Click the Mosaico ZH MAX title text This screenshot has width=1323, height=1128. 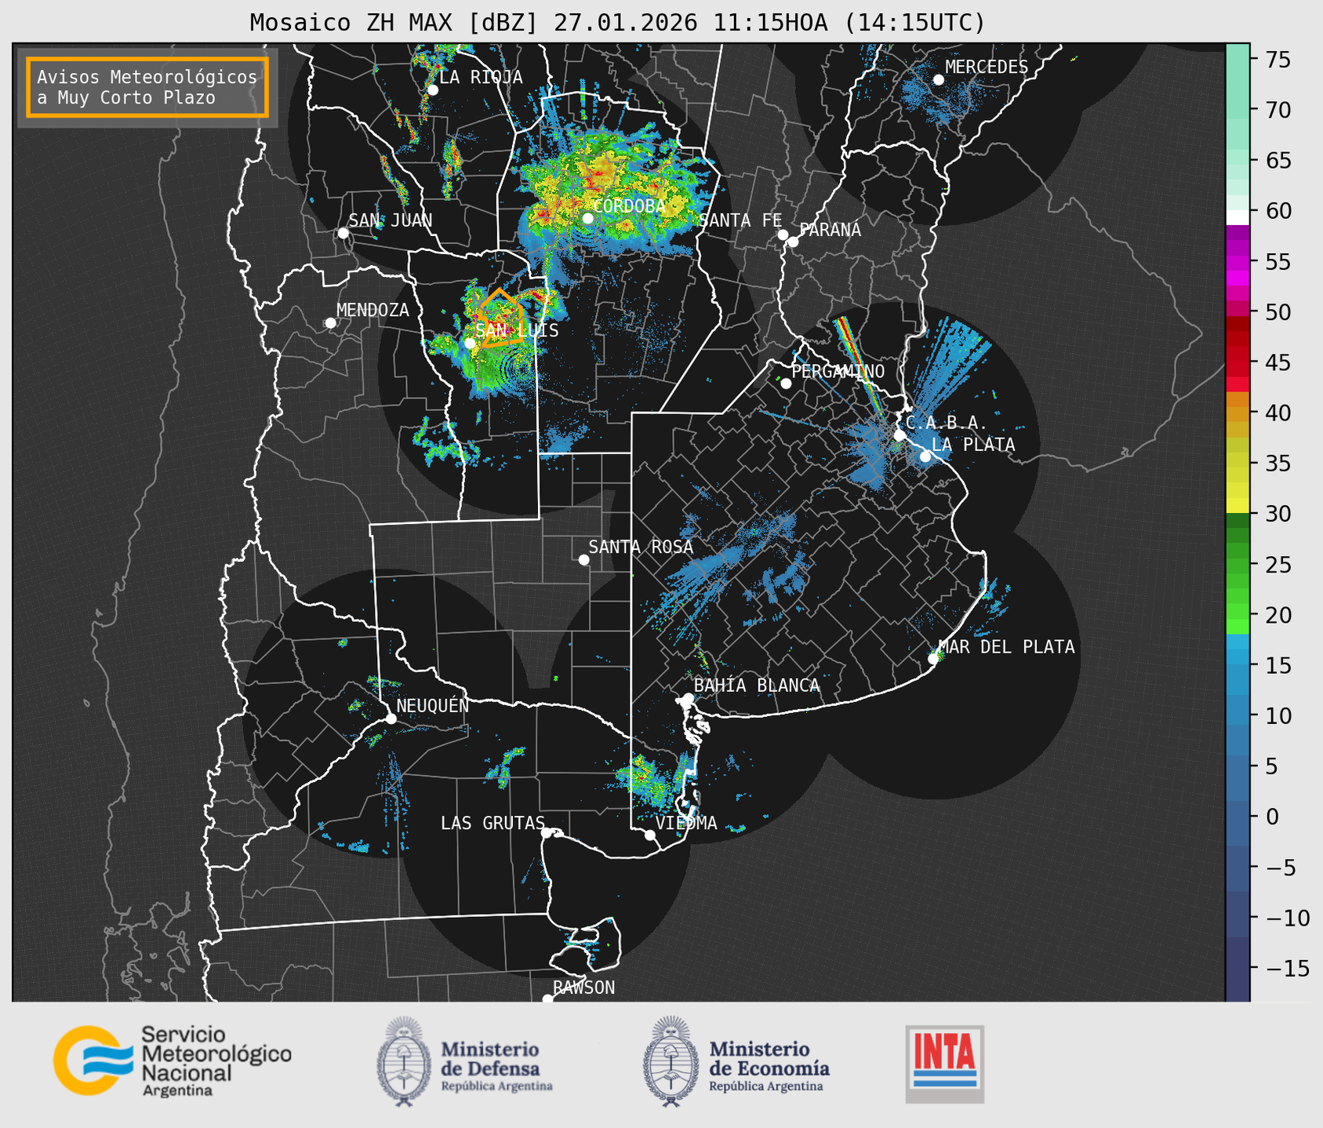click(x=617, y=22)
